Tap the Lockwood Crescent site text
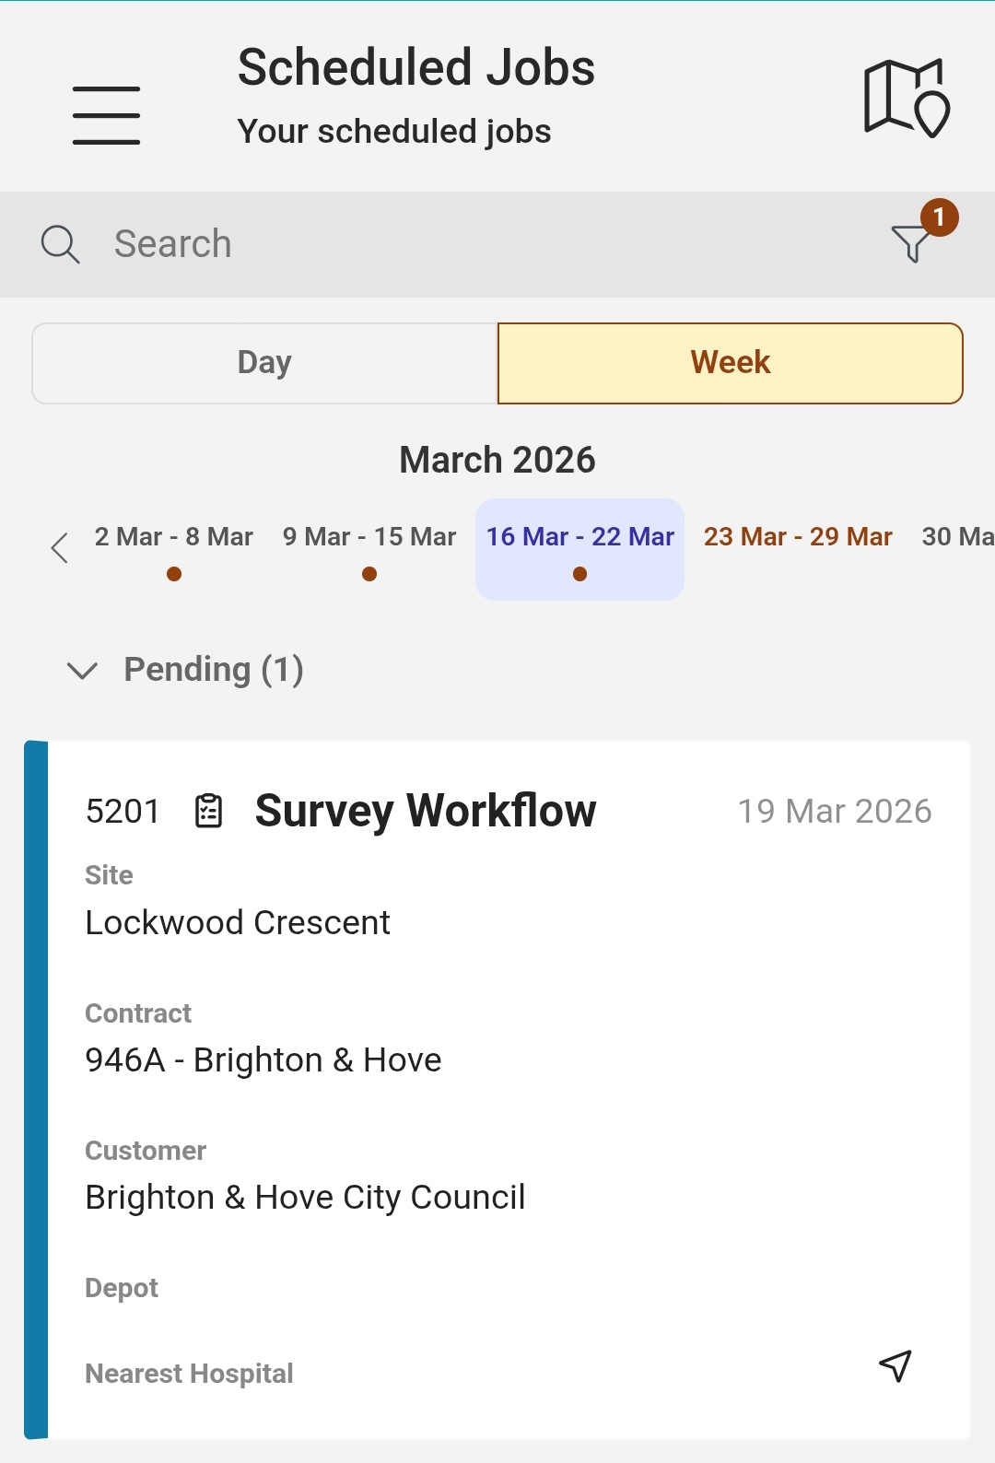This screenshot has width=995, height=1463. pyautogui.click(x=238, y=922)
